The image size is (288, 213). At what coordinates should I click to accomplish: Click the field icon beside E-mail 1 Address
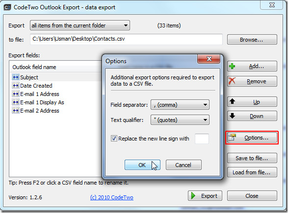tap(16, 94)
